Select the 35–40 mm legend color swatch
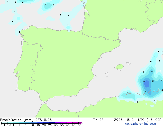This screenshot has width=163, height=126. (64, 123)
